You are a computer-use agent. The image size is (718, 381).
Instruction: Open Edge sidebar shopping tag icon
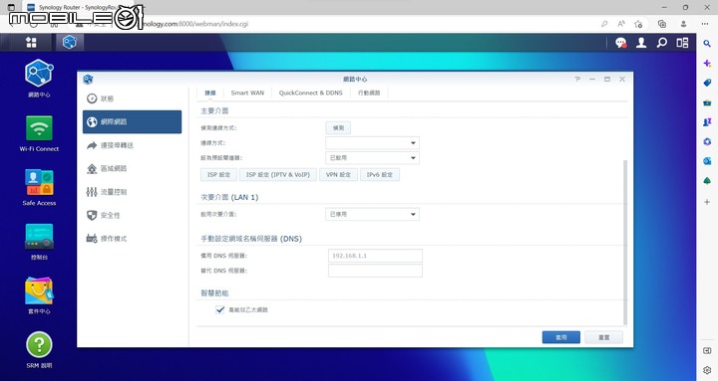point(707,83)
